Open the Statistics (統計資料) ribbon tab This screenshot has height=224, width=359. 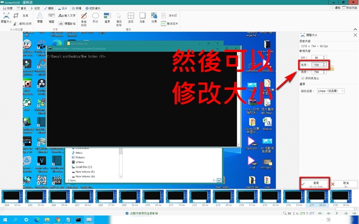point(93,8)
